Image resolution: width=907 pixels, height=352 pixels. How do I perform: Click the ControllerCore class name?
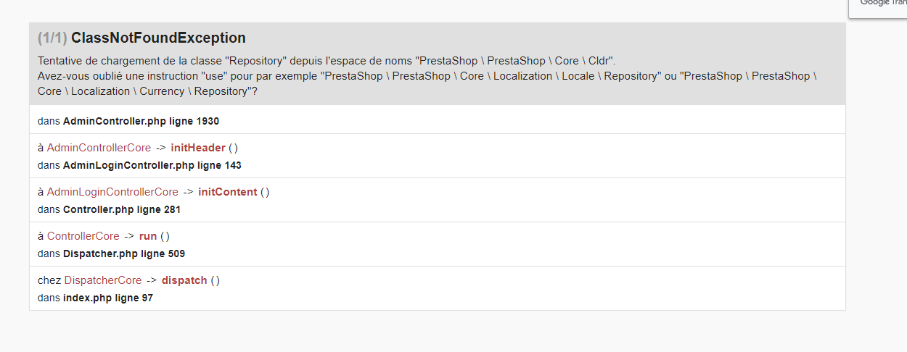(83, 236)
